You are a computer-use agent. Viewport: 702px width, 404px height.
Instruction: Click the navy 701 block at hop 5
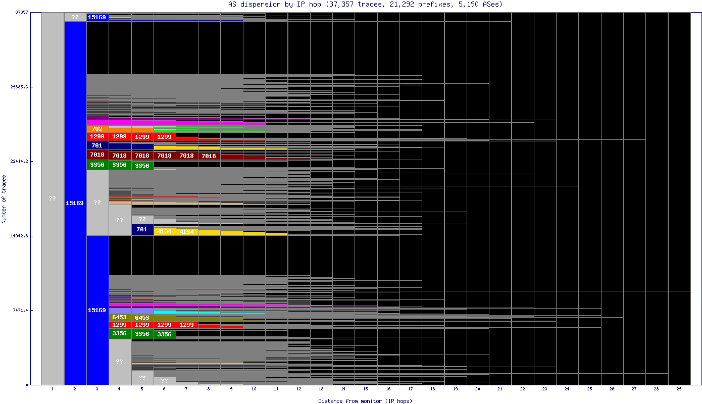point(142,230)
